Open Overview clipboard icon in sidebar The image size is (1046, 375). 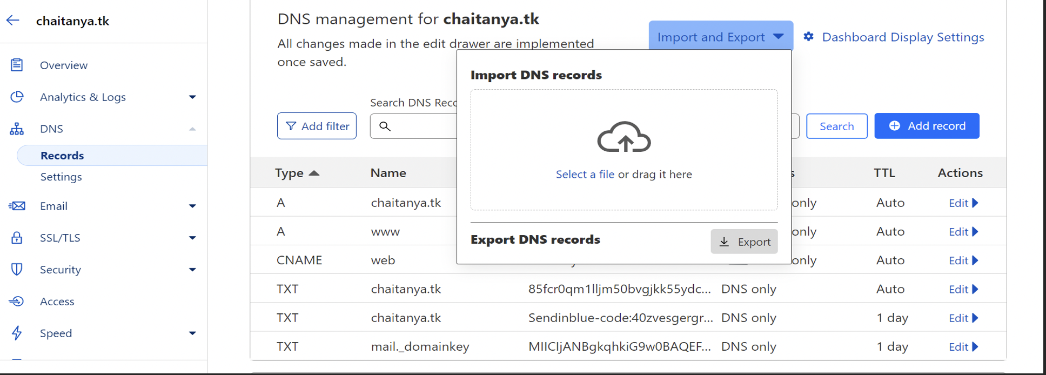point(17,65)
